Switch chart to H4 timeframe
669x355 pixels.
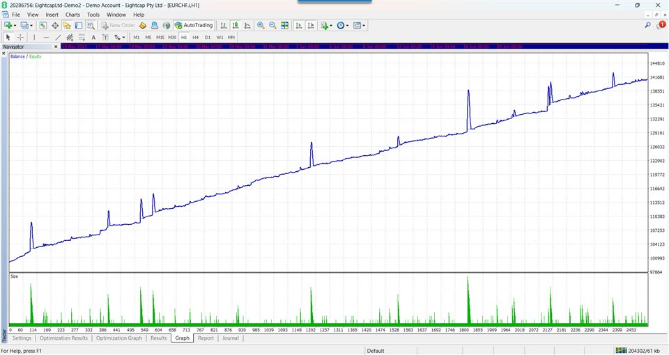(196, 37)
